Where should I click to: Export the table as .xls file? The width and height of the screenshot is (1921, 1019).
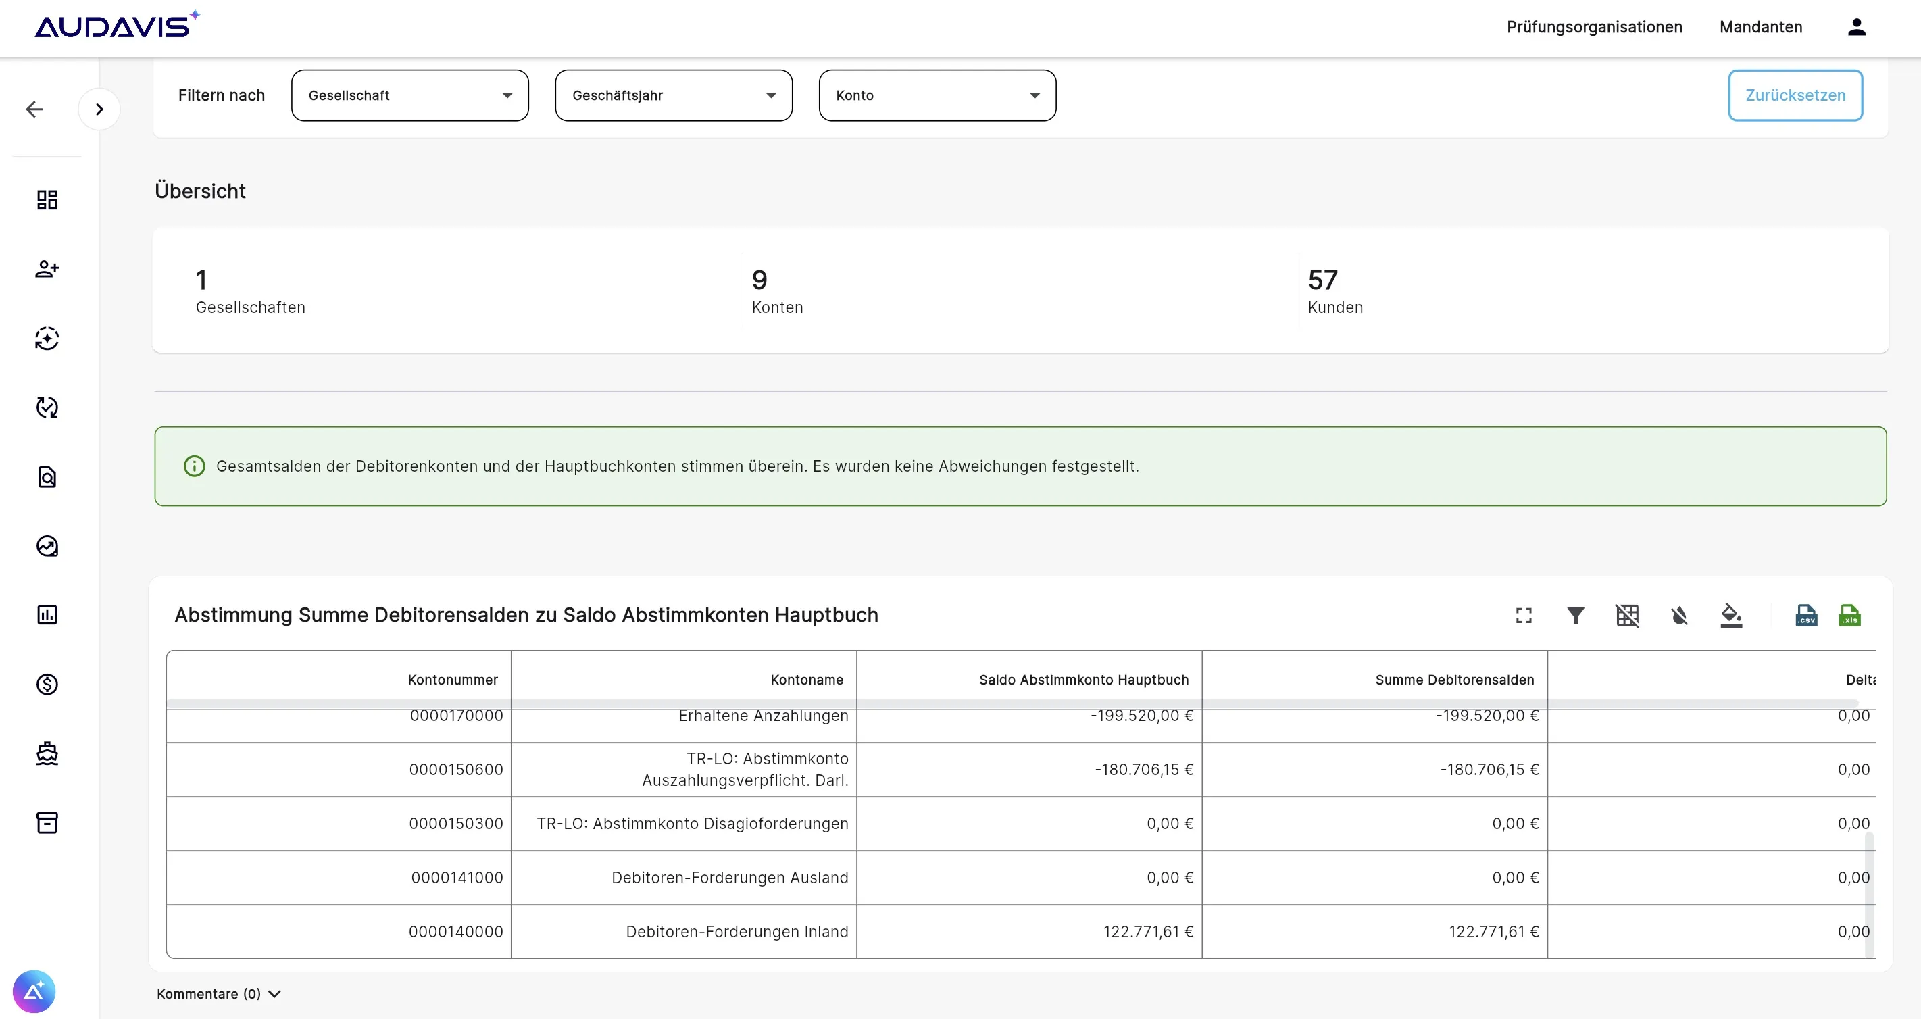1851,616
